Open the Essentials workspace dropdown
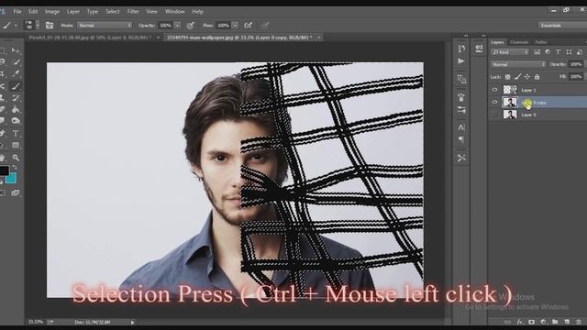Image resolution: width=587 pixels, height=330 pixels. point(562,26)
